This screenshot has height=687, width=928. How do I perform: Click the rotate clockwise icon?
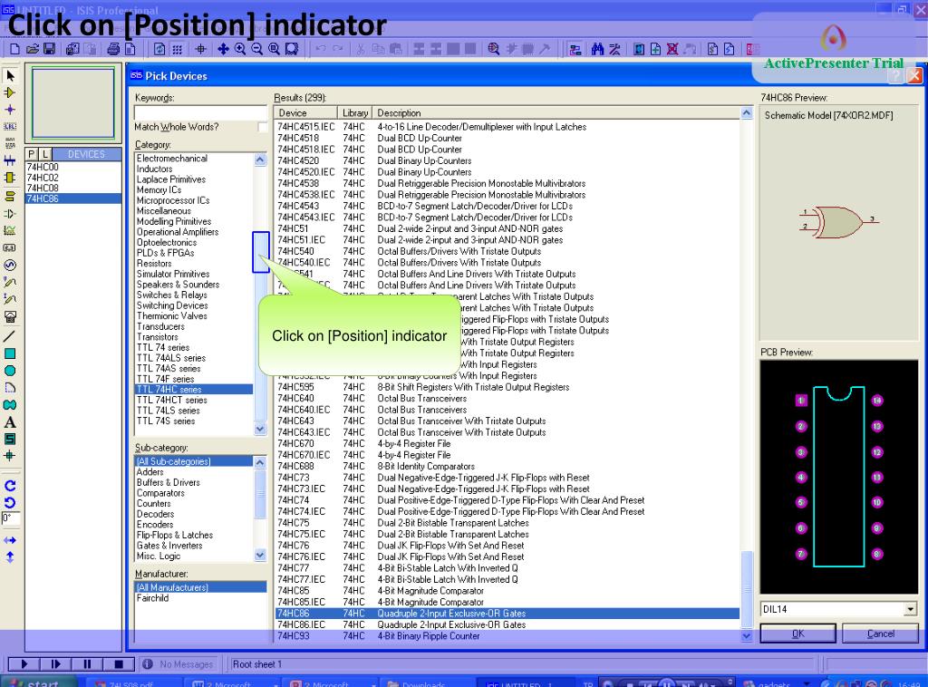tap(10, 486)
